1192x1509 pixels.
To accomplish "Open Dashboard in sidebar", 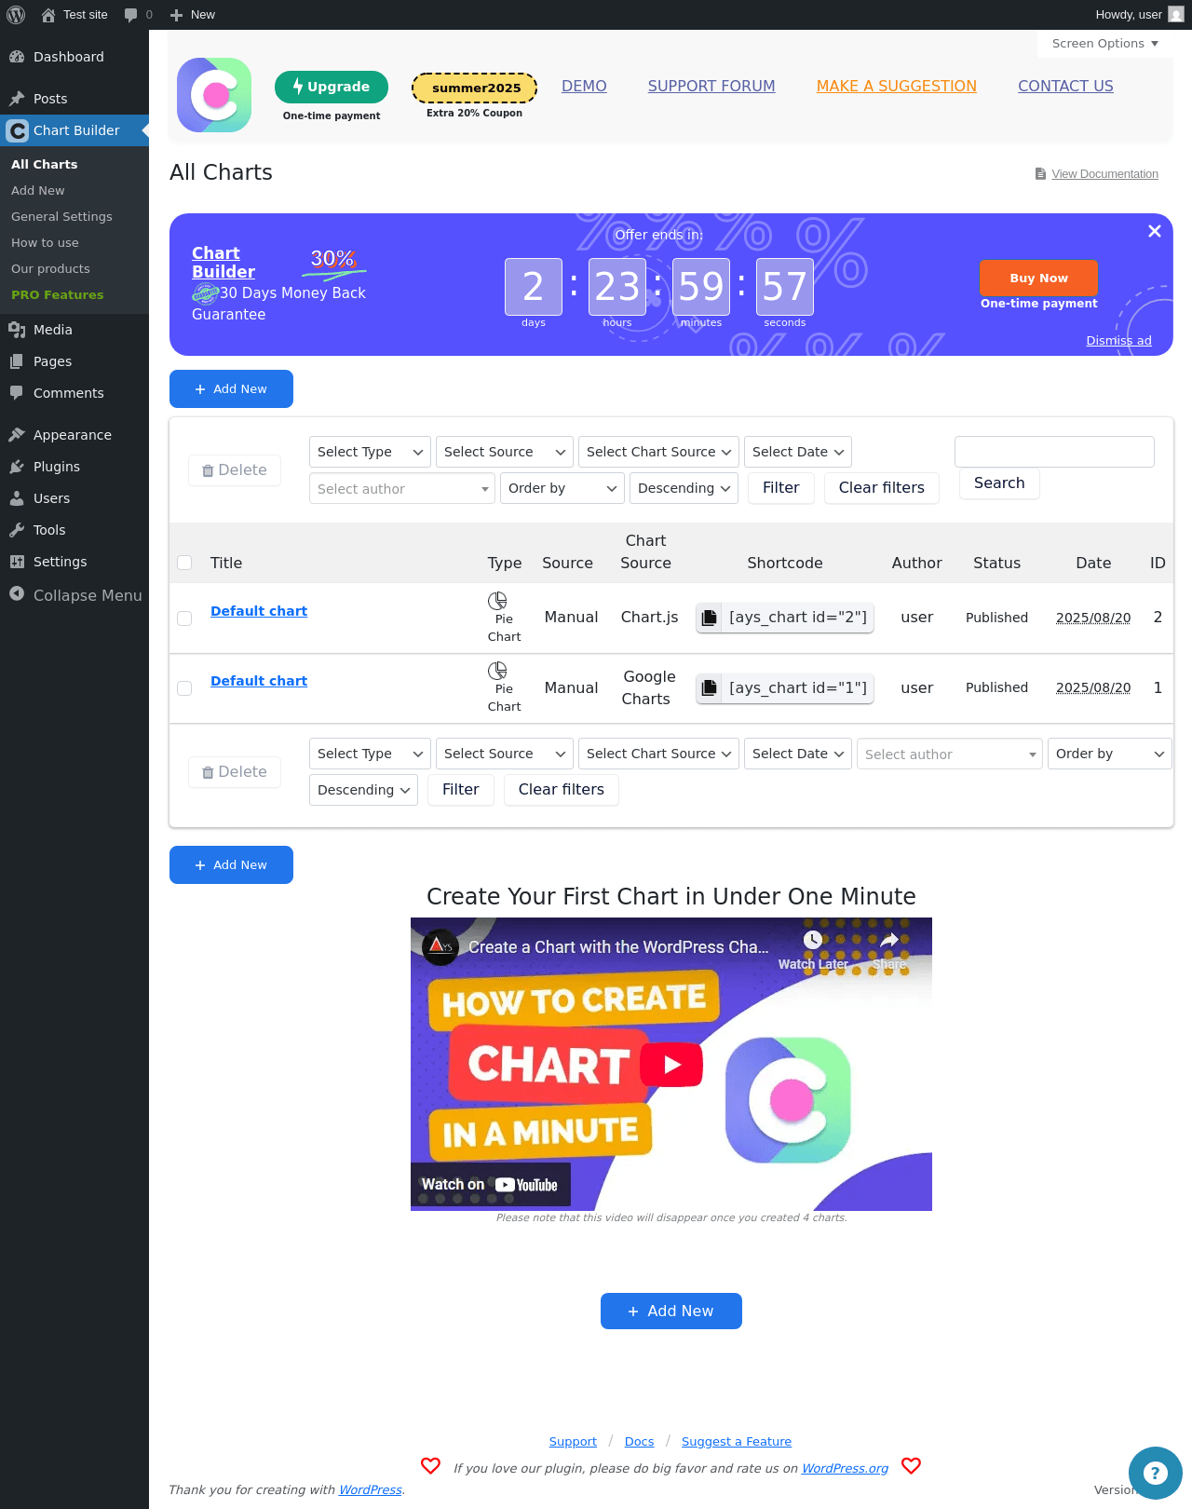I will tap(74, 57).
